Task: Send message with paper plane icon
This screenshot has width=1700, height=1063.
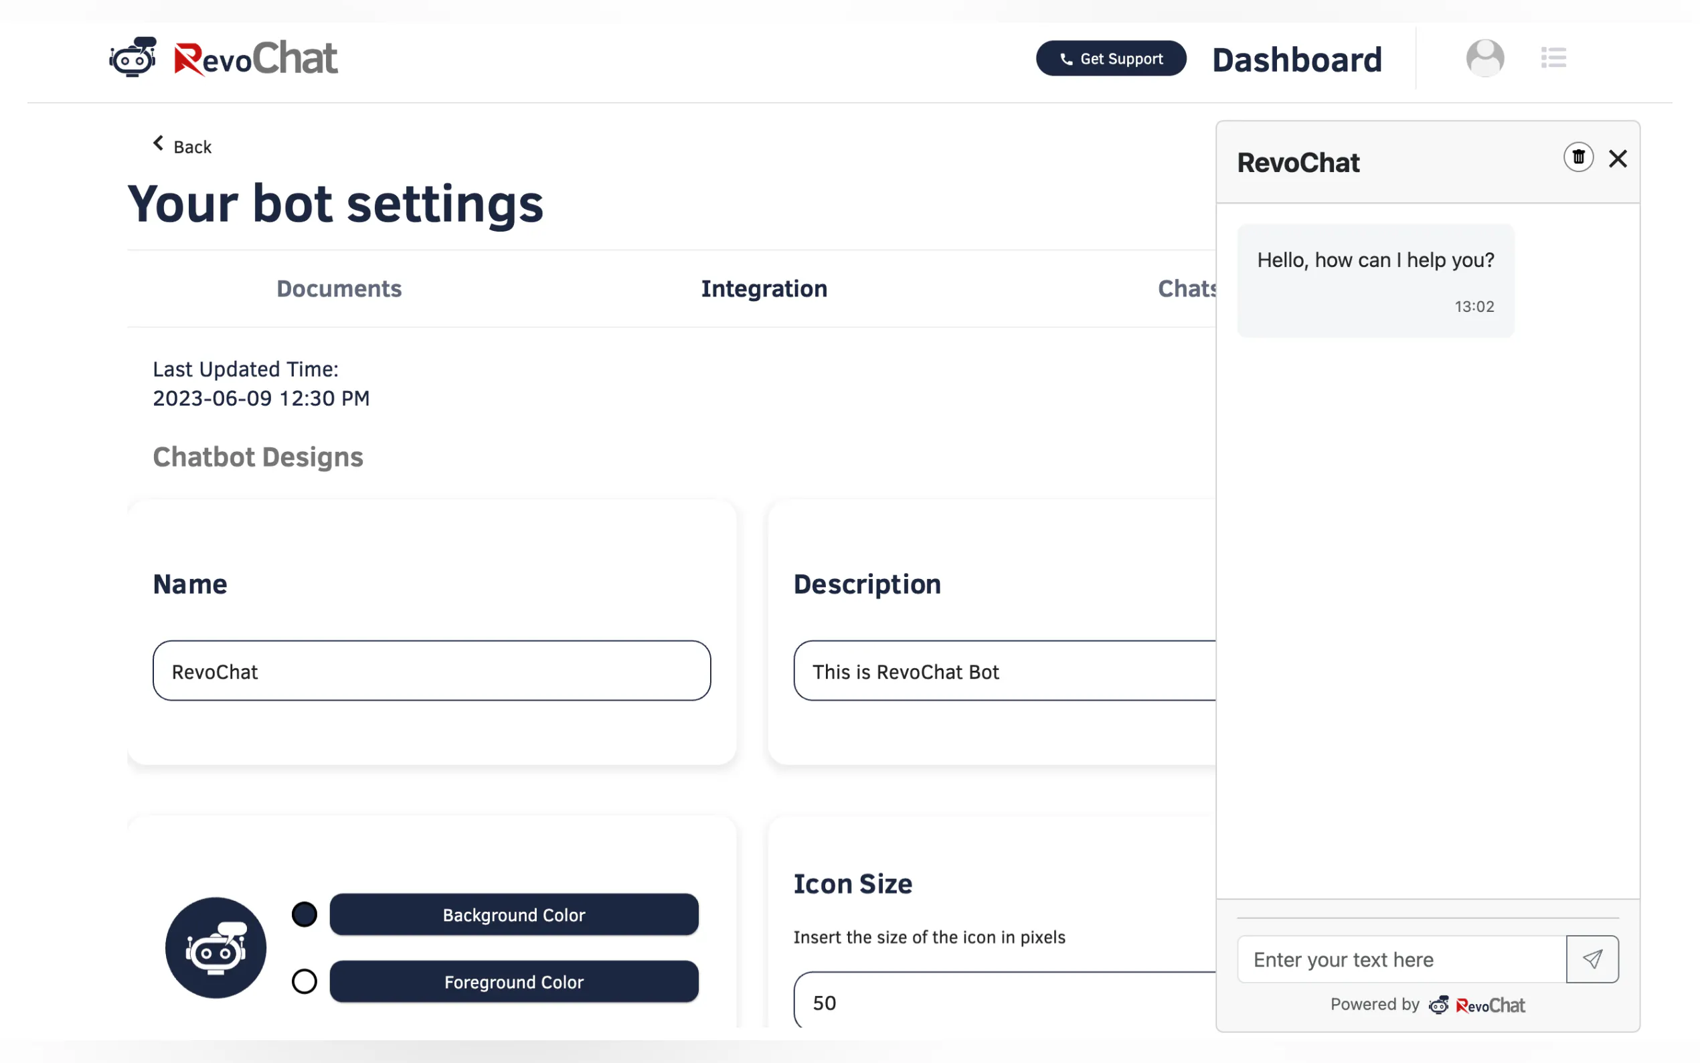Action: pos(1592,959)
